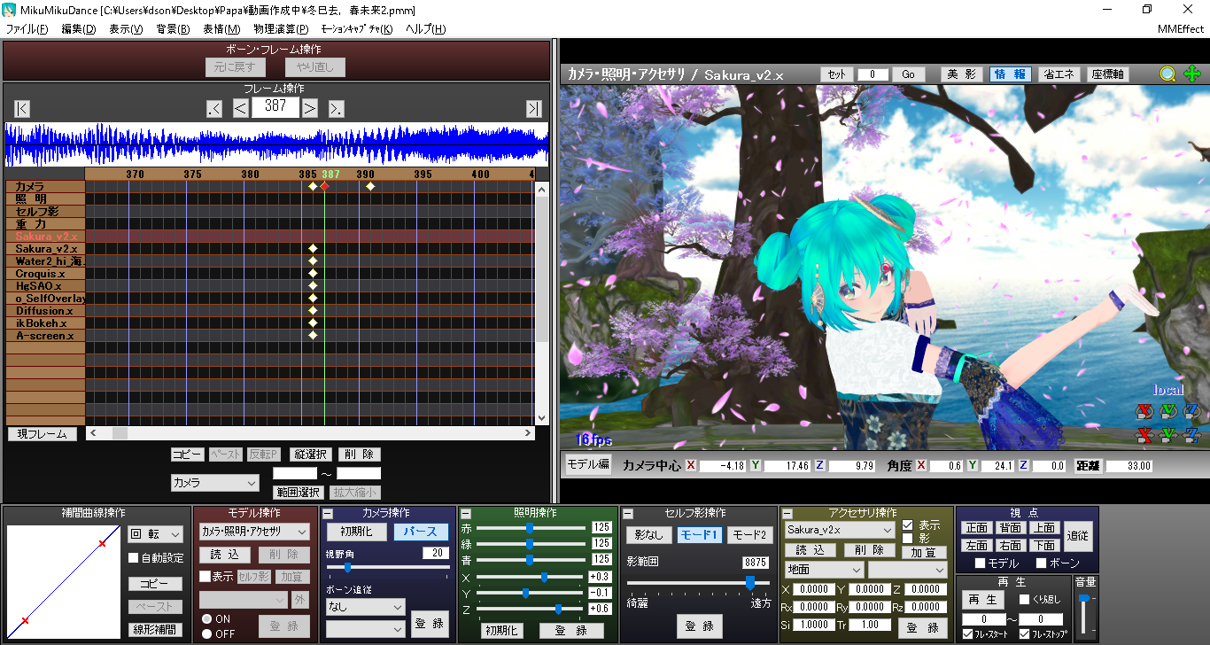
Task: Click the white camera keyframe at frame 390
Action: click(370, 186)
